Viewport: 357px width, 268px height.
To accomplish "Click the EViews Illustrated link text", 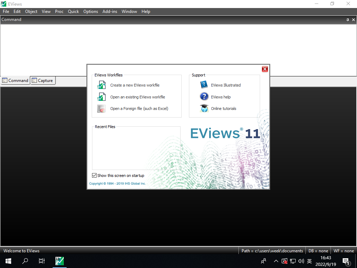I will click(226, 85).
